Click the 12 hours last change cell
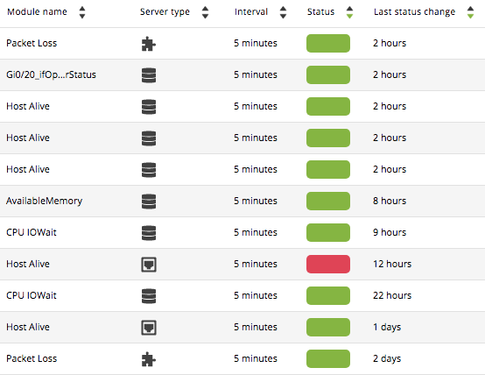This screenshot has height=375, width=485. (392, 264)
